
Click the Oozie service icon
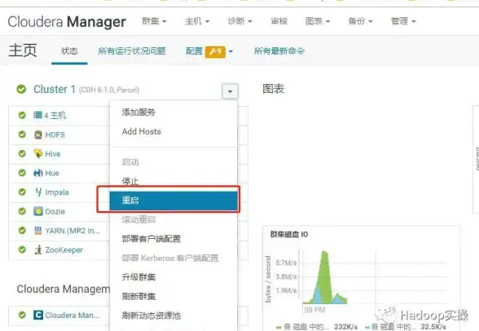coord(38,211)
